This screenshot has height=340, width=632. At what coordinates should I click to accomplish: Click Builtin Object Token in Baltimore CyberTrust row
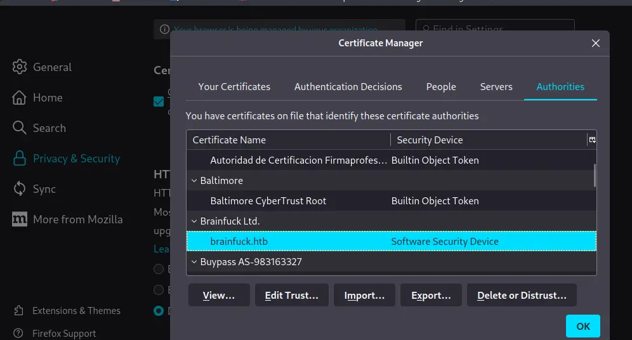[x=435, y=200]
